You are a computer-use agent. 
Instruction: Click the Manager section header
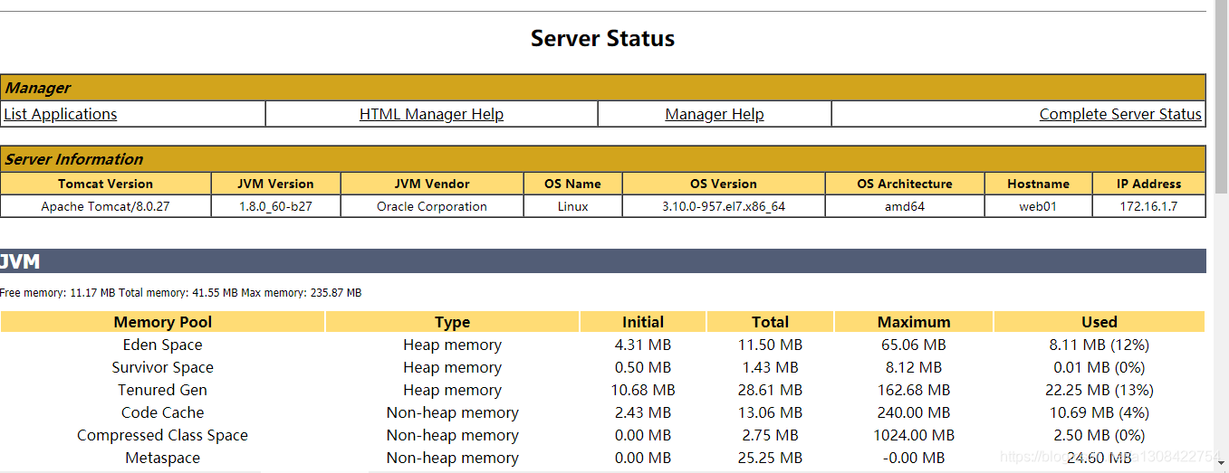pyautogui.click(x=603, y=88)
